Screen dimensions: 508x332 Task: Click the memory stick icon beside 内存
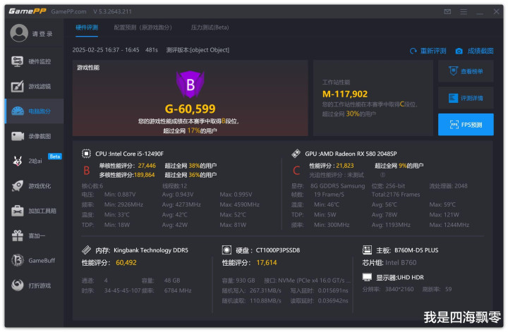pyautogui.click(x=86, y=250)
